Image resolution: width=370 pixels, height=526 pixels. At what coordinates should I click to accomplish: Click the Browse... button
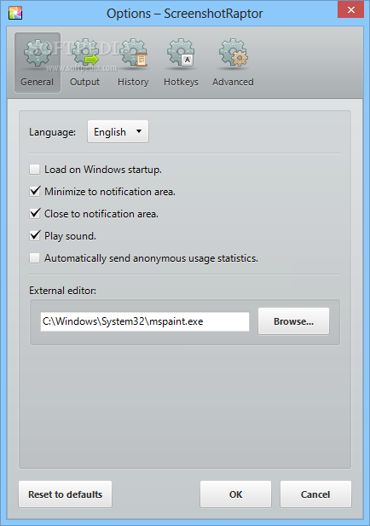293,321
